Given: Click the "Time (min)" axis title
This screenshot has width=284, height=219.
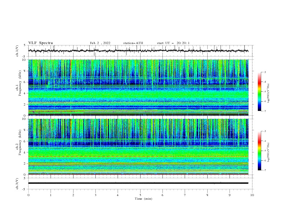Looking at the screenshot, I should (x=143, y=199).
